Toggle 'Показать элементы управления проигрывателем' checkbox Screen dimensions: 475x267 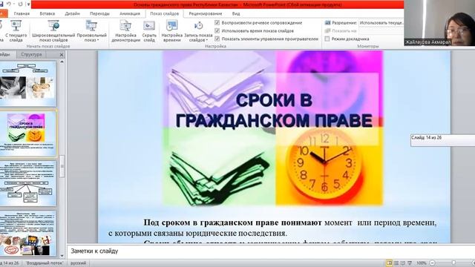[x=217, y=39]
